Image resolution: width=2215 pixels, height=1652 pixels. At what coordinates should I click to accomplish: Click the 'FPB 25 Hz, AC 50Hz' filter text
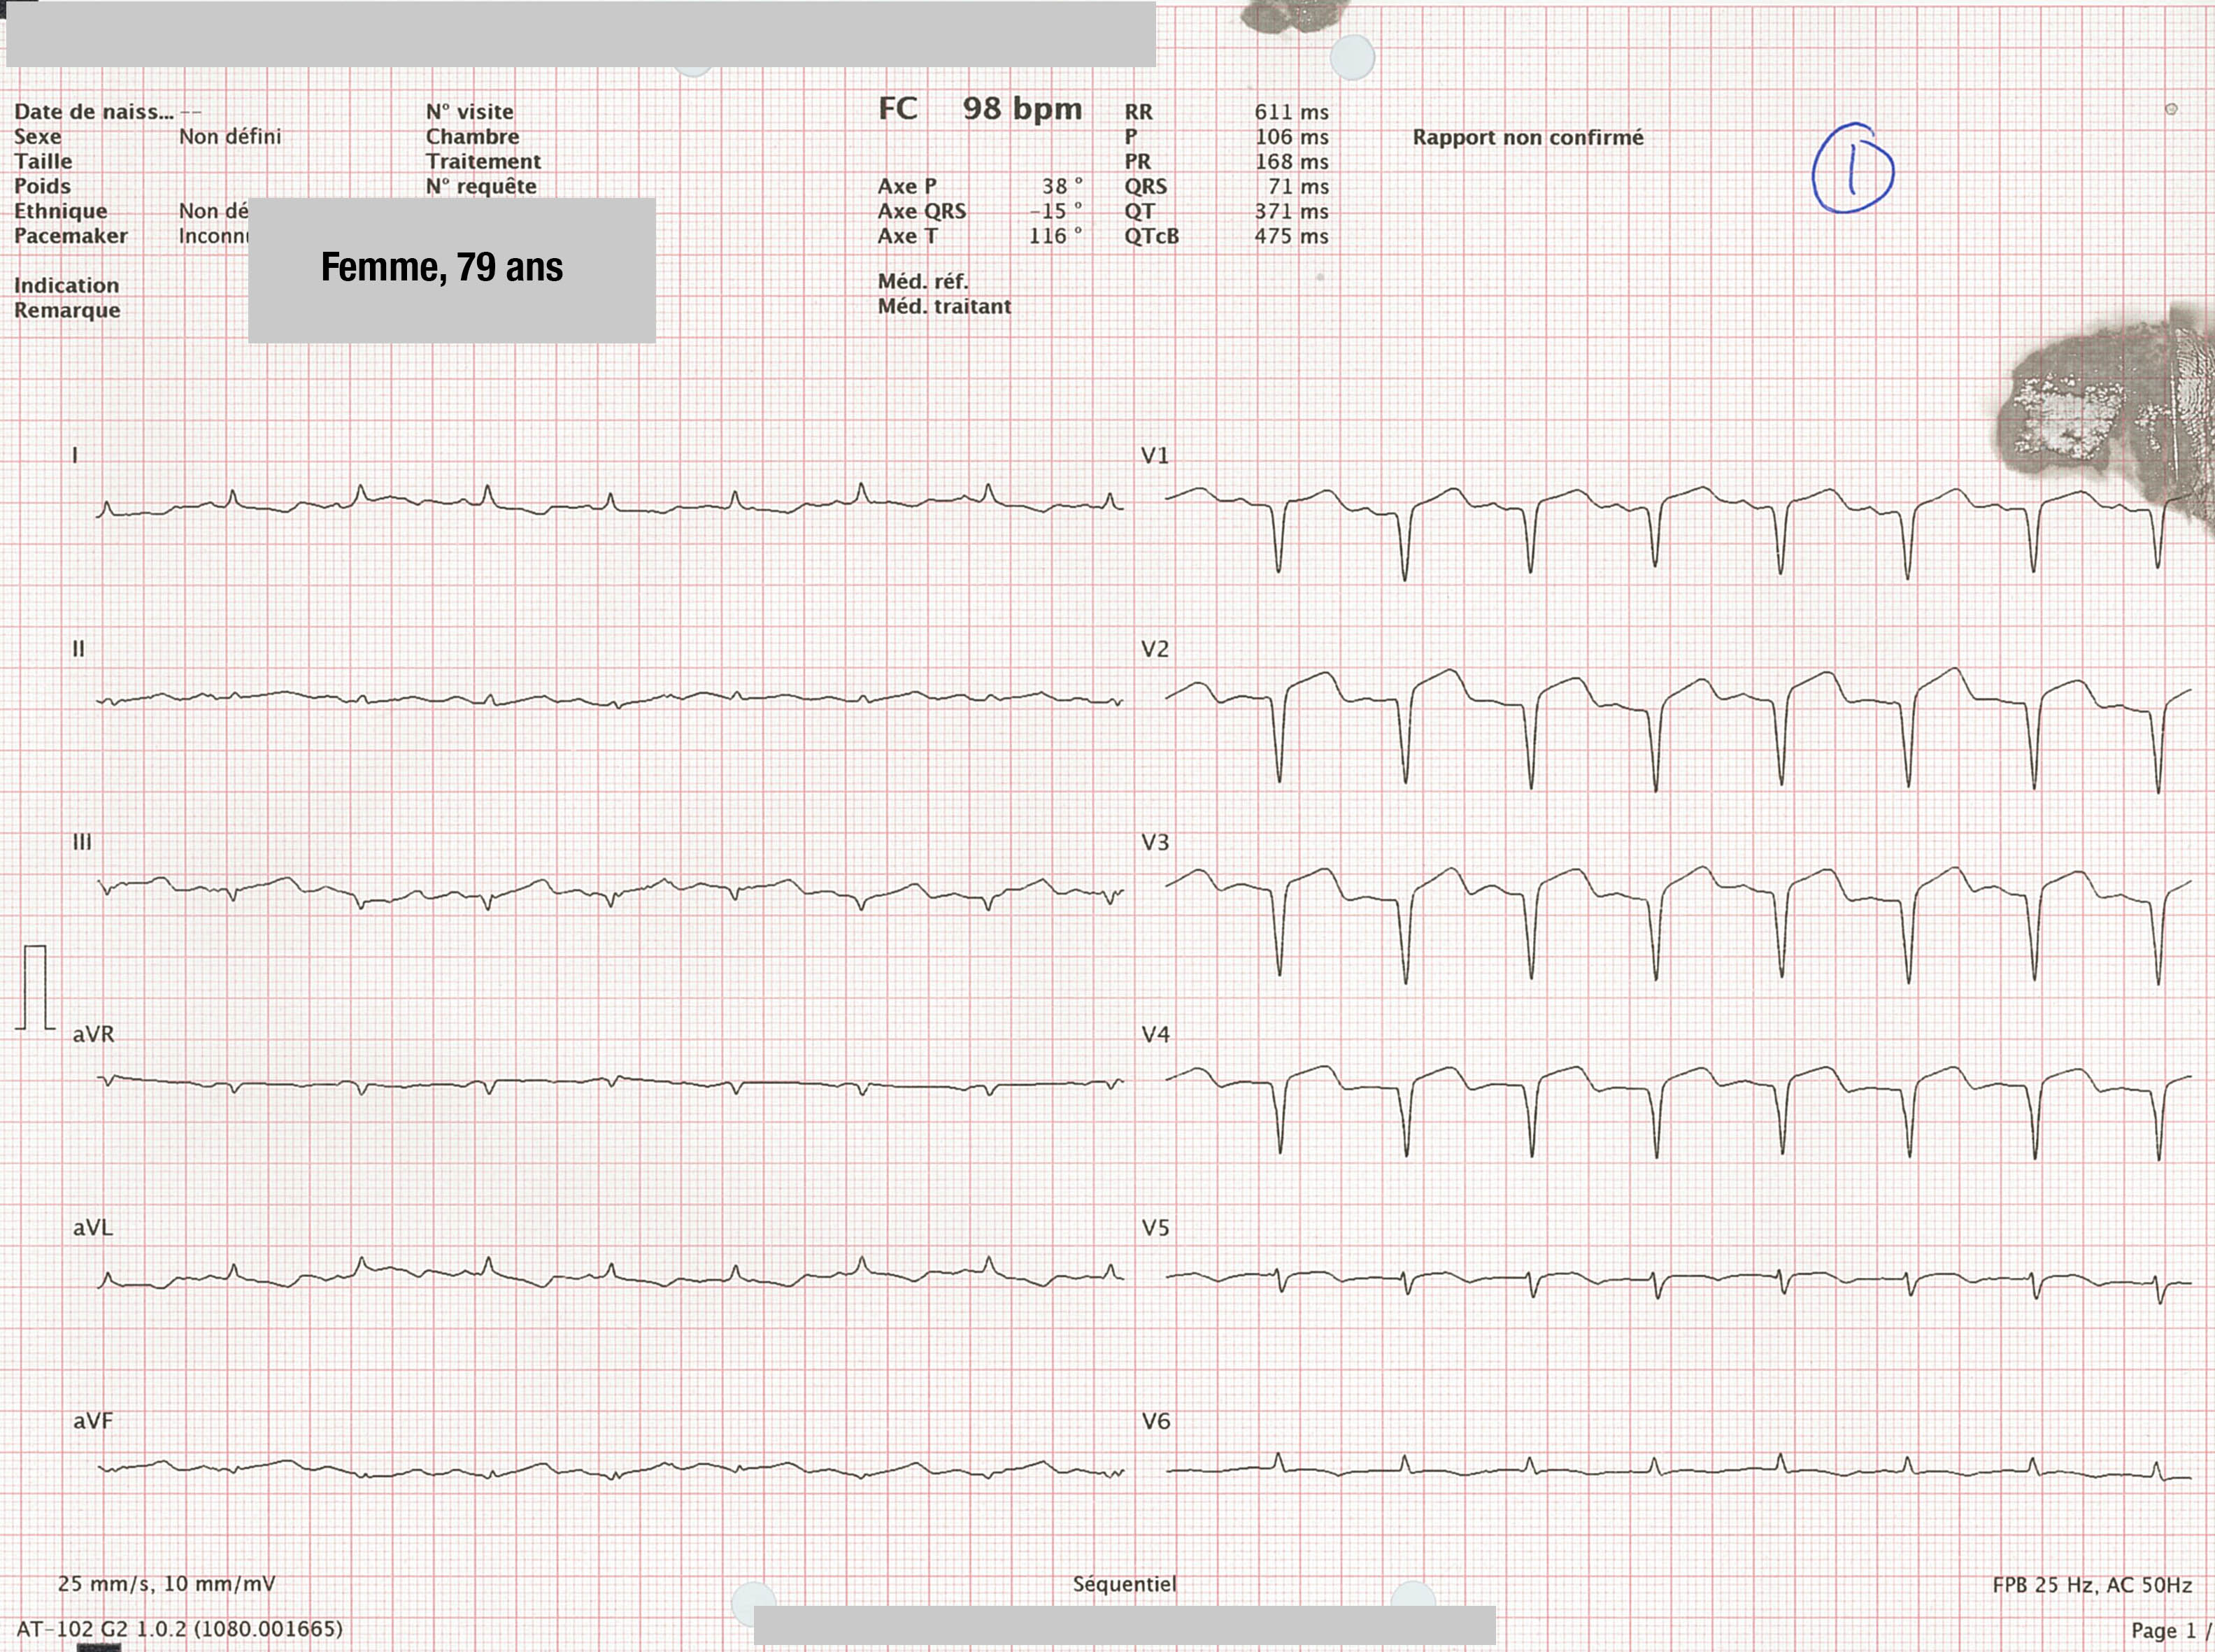click(2092, 1585)
